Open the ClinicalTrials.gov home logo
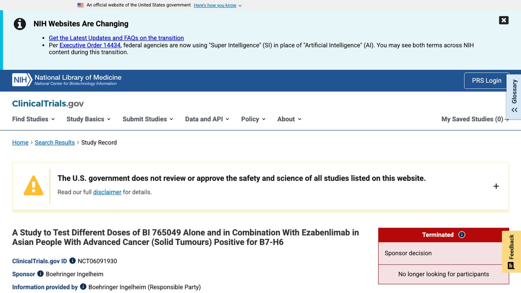Viewport: 521px width, 293px height. [x=48, y=103]
